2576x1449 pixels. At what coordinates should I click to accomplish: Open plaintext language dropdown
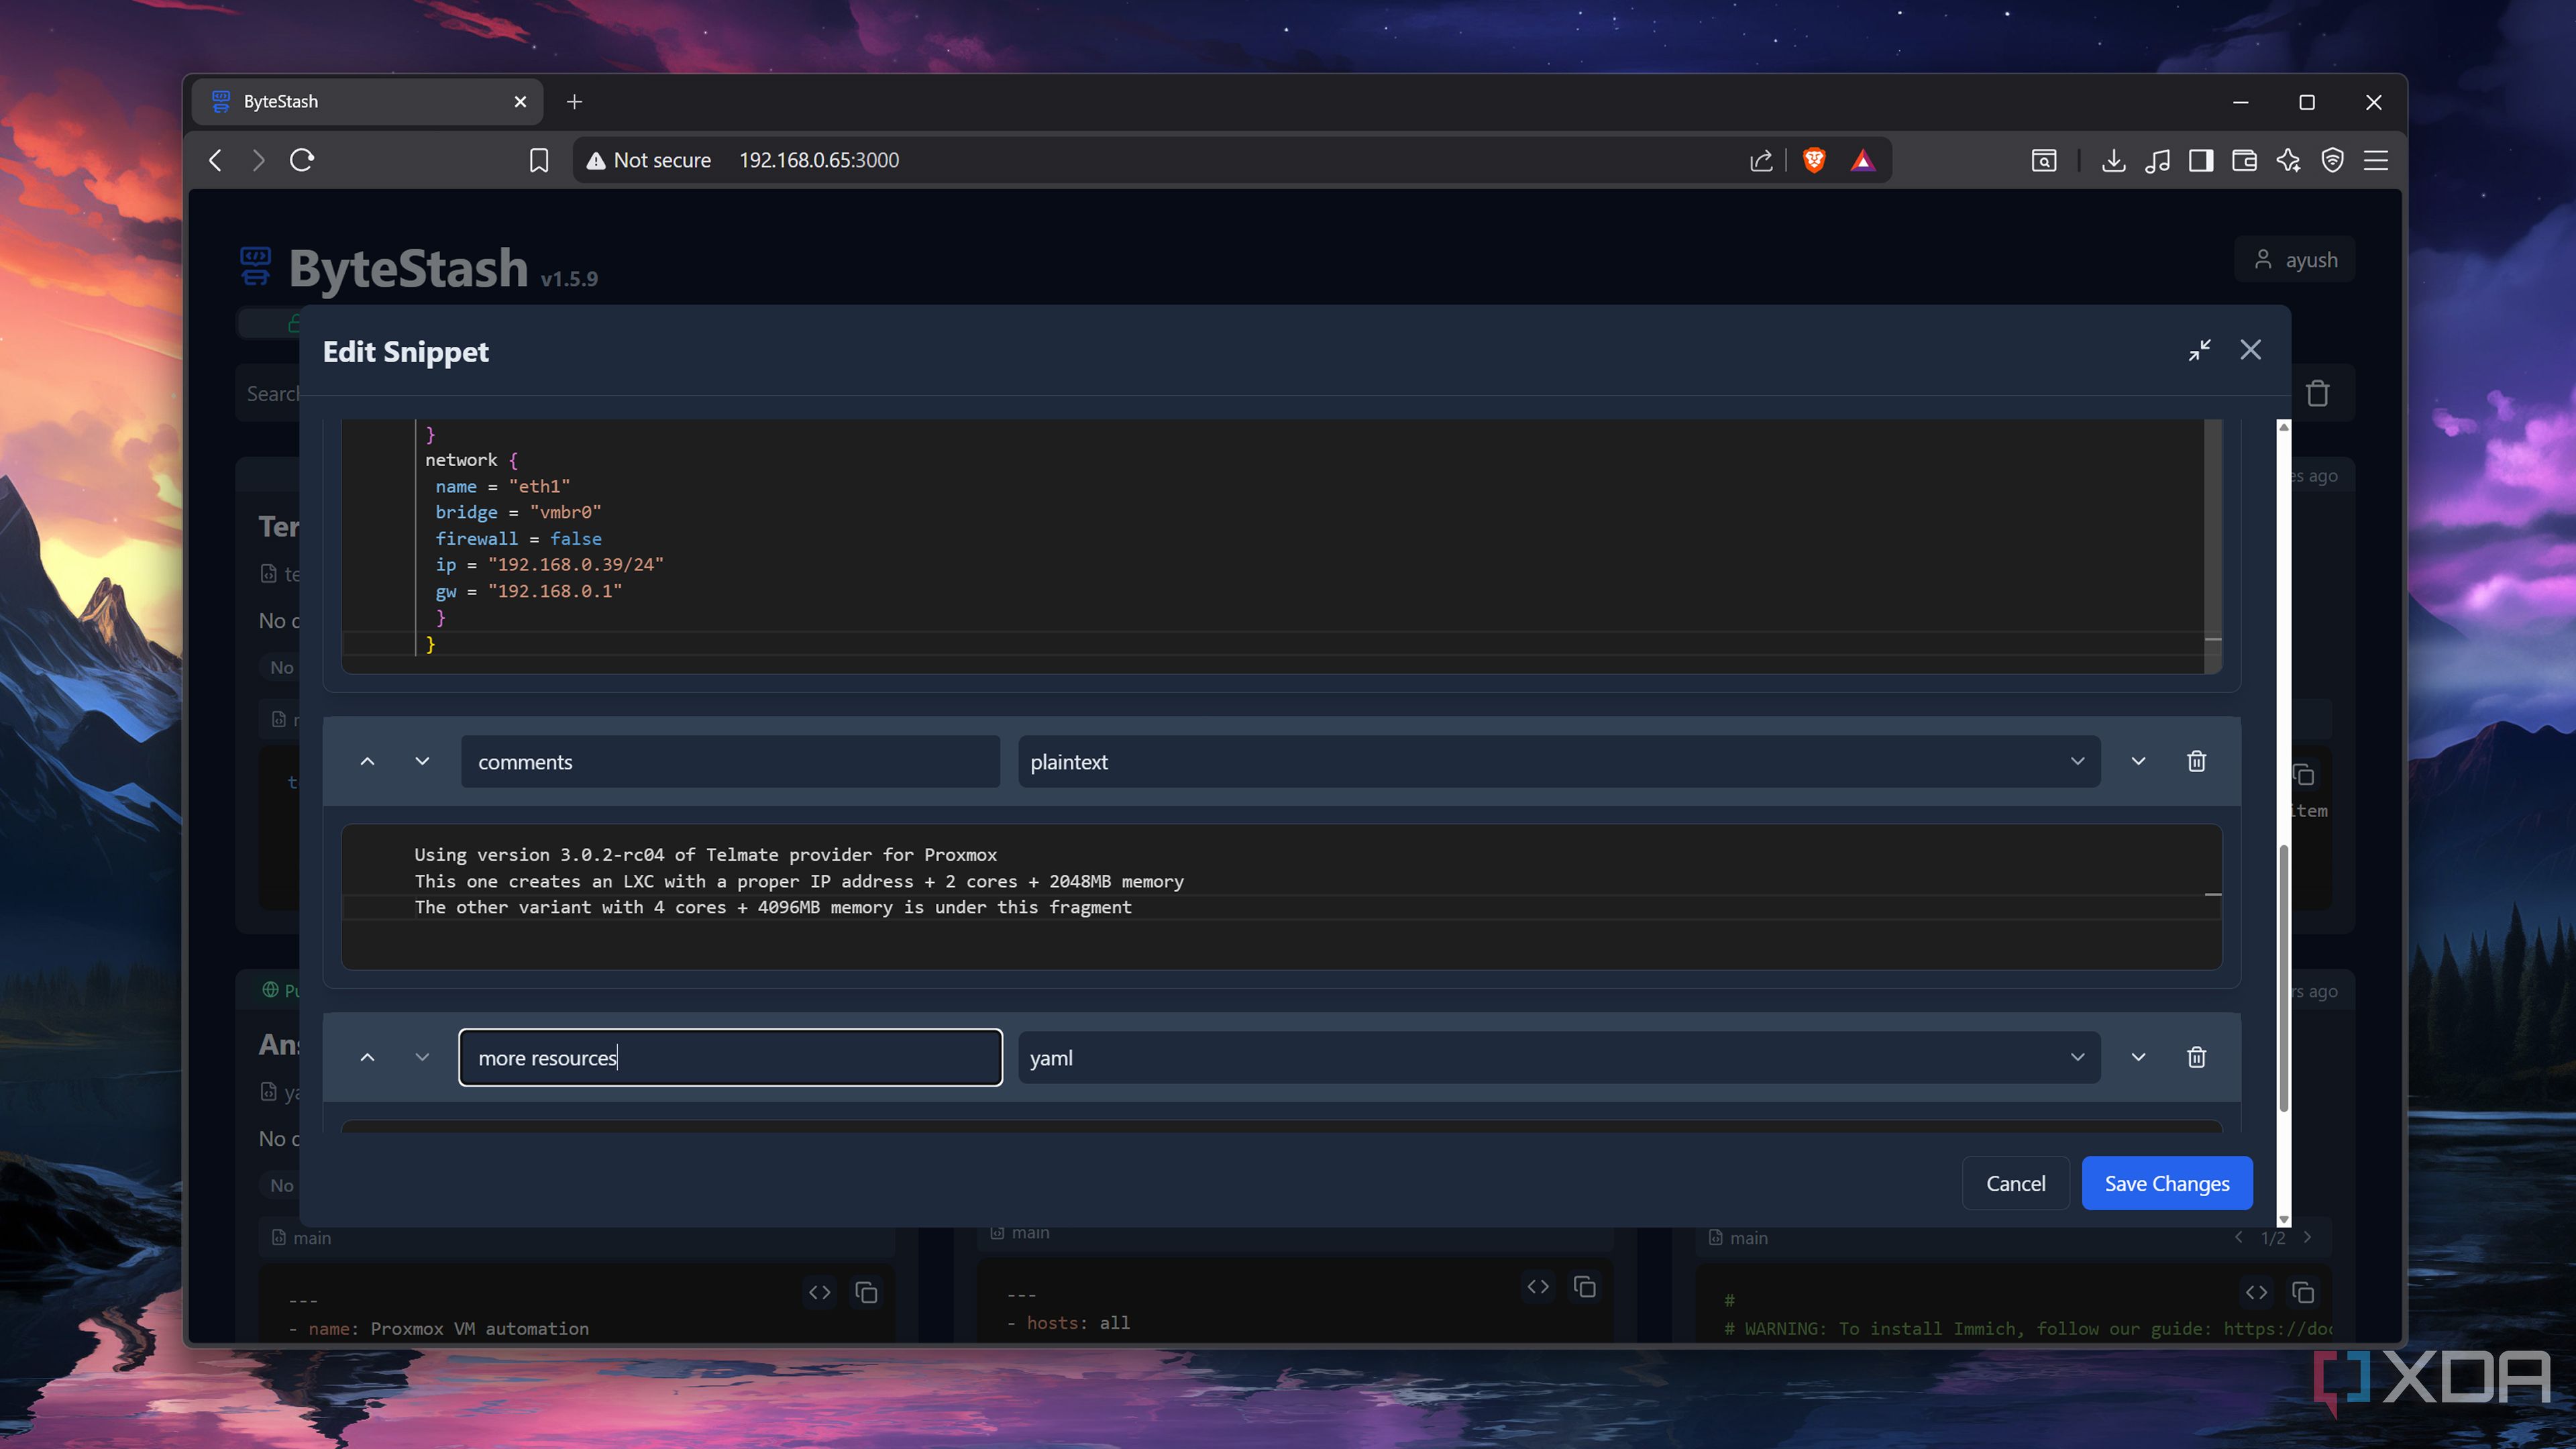pos(1559,761)
